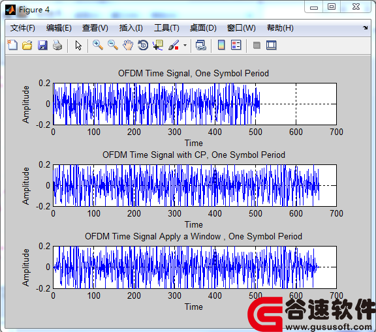The image size is (376, 332).
Task: Save the figure with the floppy icon
Action: point(42,45)
